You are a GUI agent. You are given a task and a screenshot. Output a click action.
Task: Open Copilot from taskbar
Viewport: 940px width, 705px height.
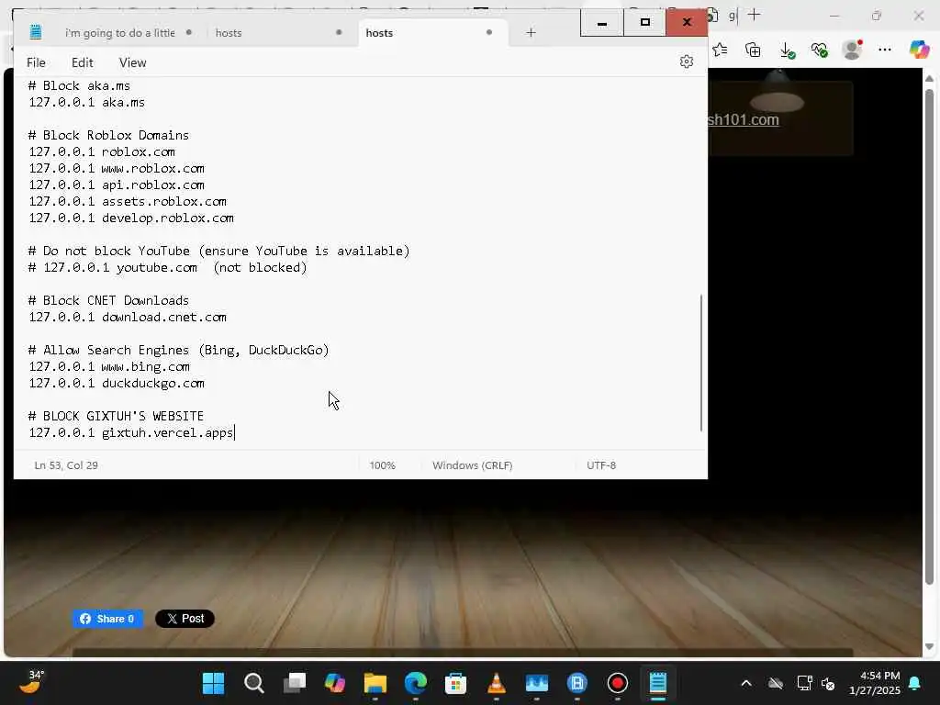tap(334, 683)
